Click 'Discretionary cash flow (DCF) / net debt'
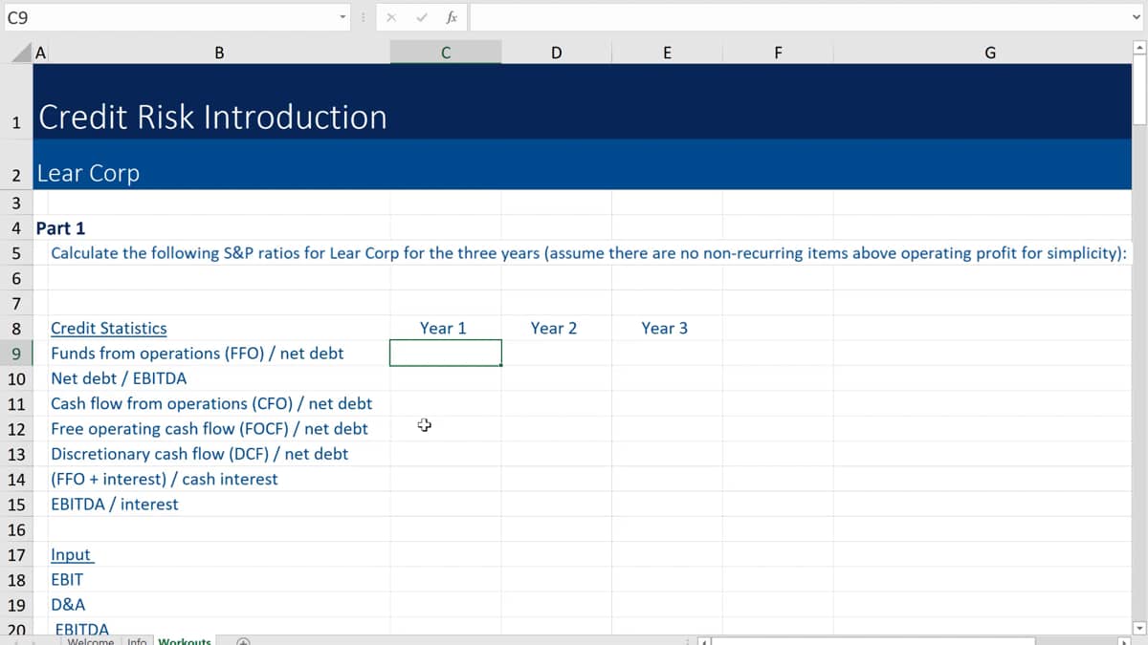 click(199, 454)
